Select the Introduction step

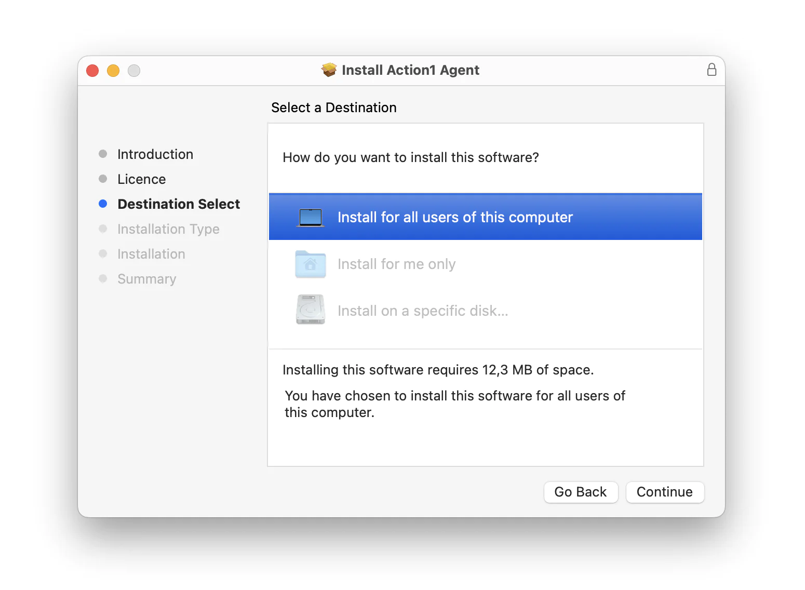point(155,154)
